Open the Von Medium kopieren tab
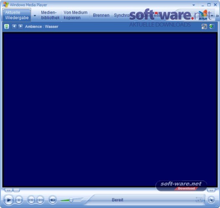This screenshot has width=220, height=208. [75, 15]
